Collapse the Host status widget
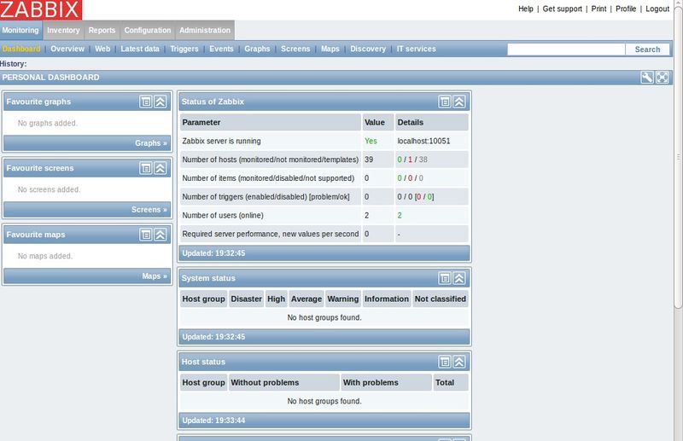 pos(459,362)
